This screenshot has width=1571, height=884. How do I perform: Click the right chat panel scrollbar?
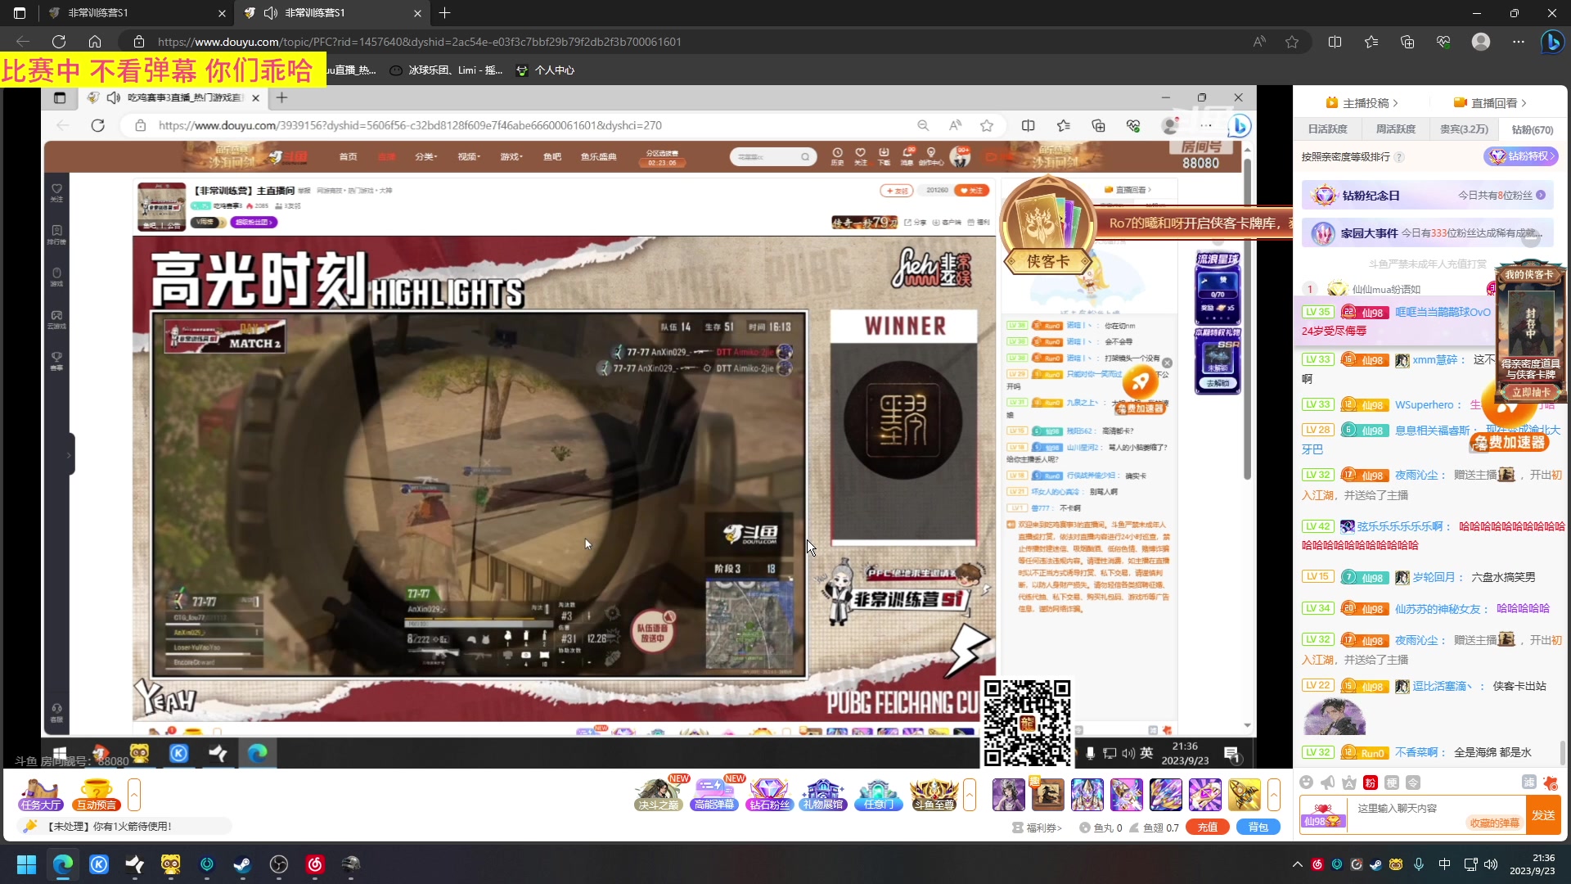1563,752
